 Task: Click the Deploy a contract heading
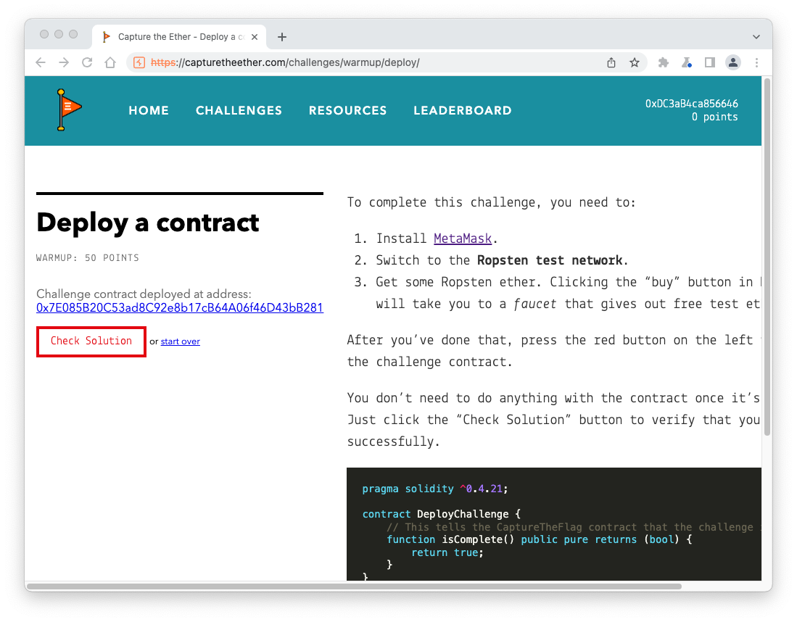[x=147, y=223]
